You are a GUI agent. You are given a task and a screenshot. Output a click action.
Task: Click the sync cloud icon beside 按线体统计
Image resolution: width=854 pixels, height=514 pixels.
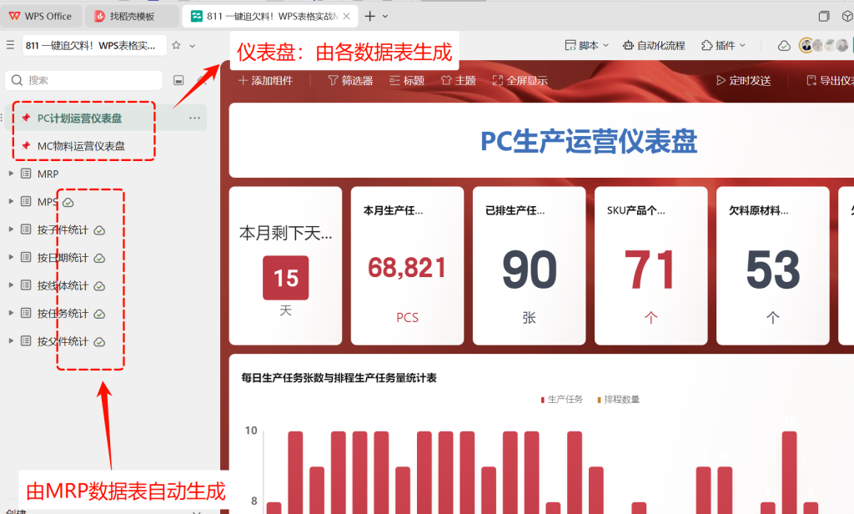[99, 286]
